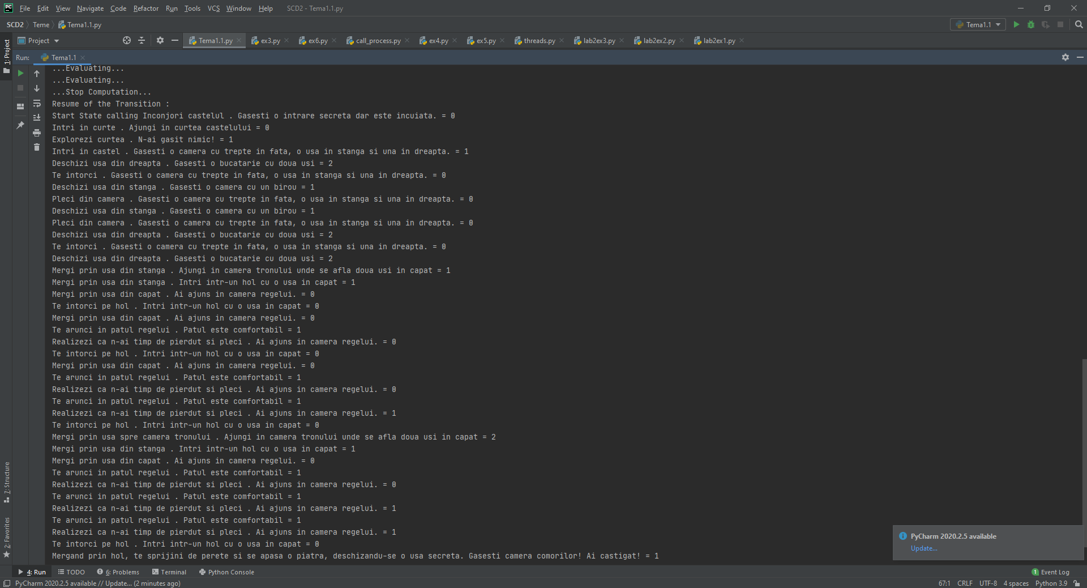Click the Select Opened File crosshair icon
Viewport: 1087px width, 588px height.
coord(127,40)
